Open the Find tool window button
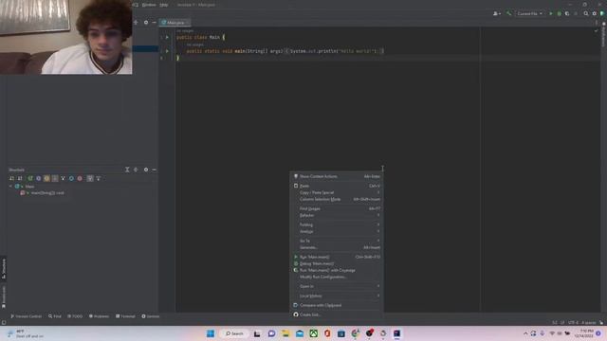This screenshot has width=607, height=341. click(x=55, y=316)
